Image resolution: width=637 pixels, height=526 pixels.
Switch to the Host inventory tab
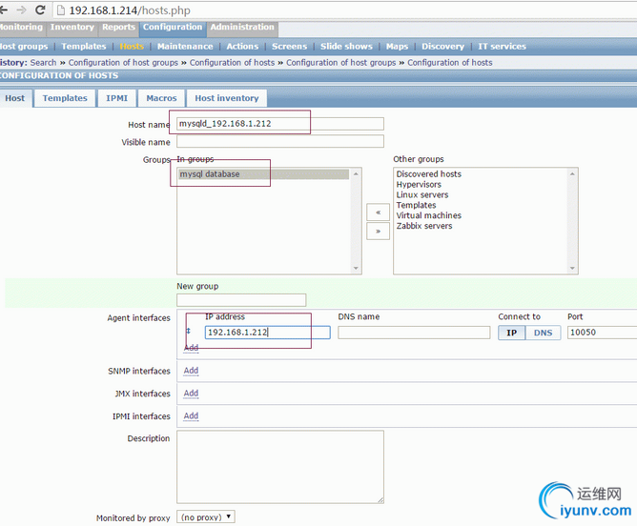227,98
